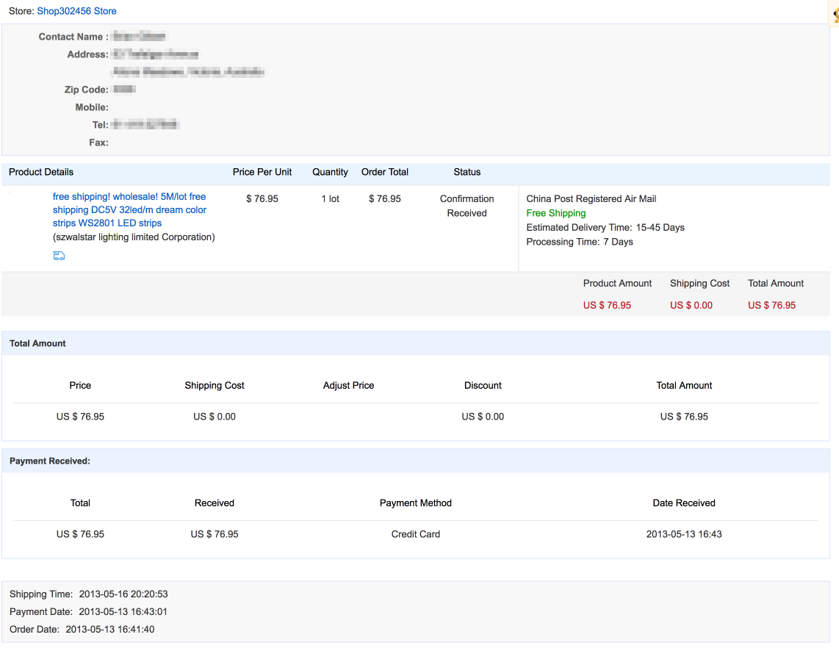Click the Price Per Unit column header
Viewport: 839px width, 651px height.
262,172
